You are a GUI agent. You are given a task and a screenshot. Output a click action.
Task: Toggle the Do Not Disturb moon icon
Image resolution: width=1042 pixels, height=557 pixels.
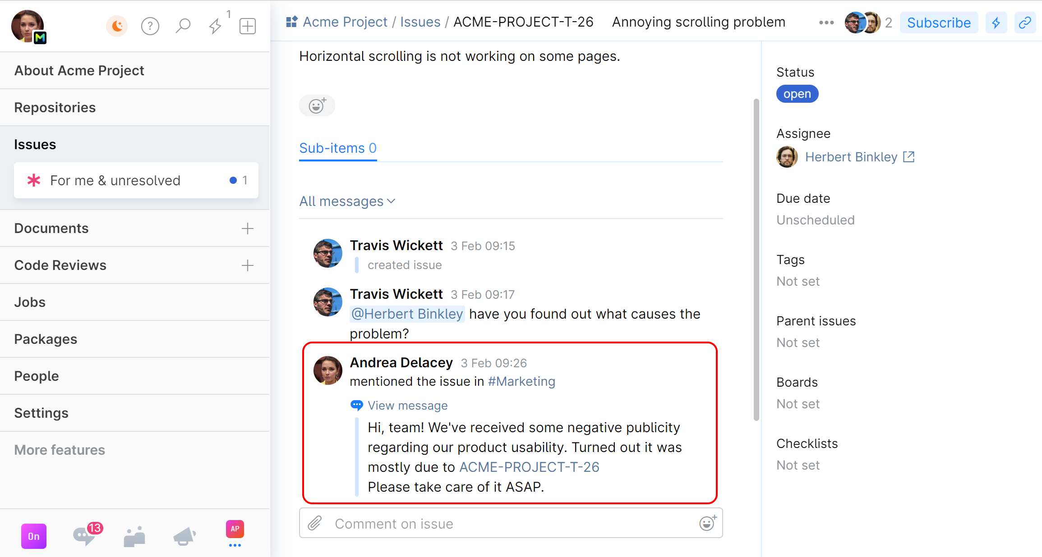(x=117, y=26)
